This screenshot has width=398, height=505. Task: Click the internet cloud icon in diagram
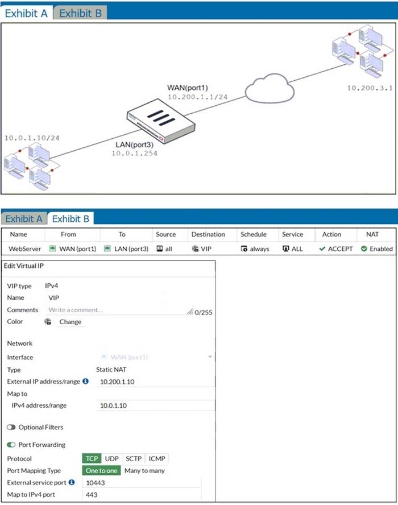pos(269,89)
